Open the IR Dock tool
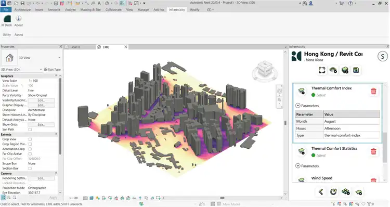Image resolution: width=390 pixels, height=207 pixels. coord(7,21)
